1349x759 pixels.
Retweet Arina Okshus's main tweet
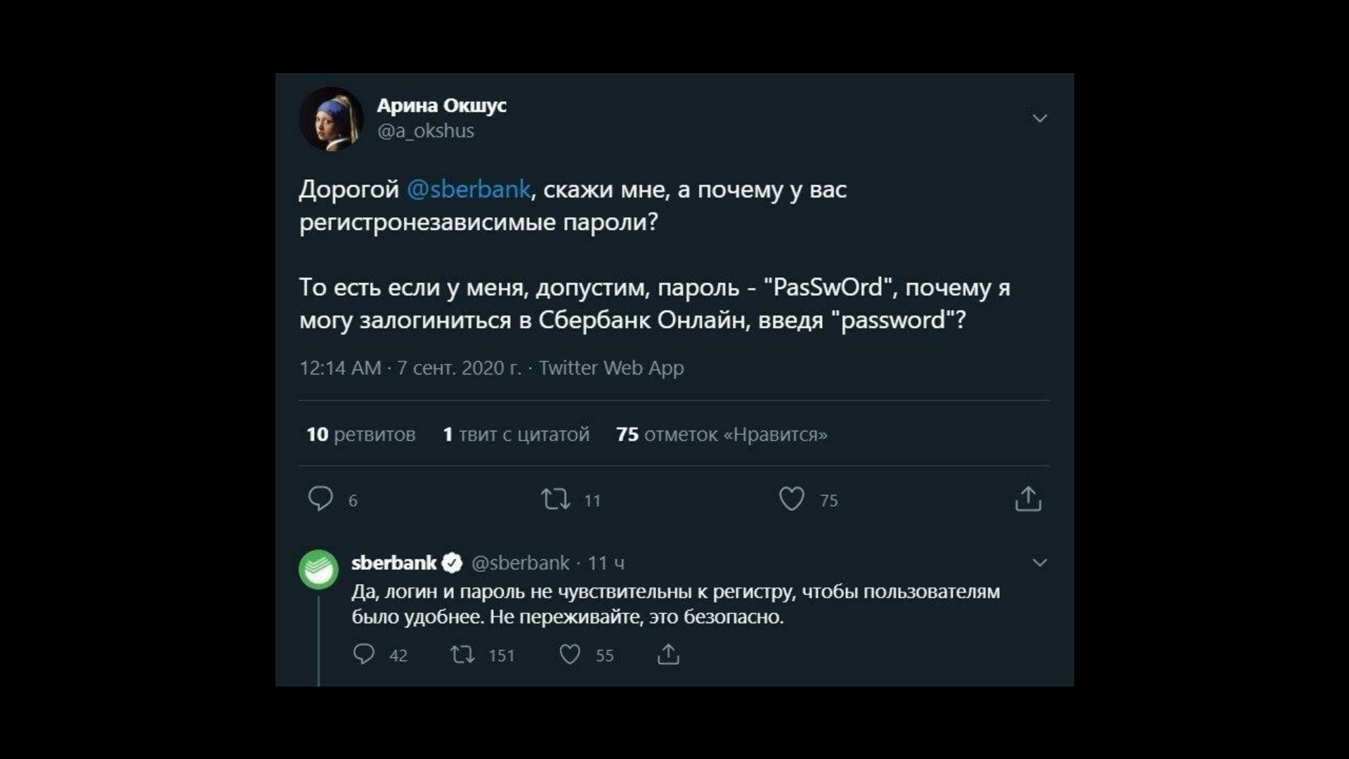pos(555,499)
